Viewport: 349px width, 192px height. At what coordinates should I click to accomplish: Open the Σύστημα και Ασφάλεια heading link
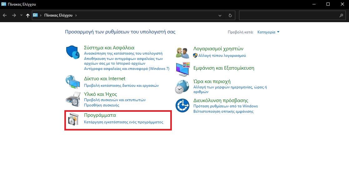pos(109,48)
